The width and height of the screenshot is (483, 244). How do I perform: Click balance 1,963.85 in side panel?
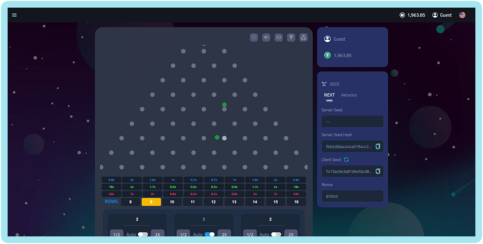[342, 55]
